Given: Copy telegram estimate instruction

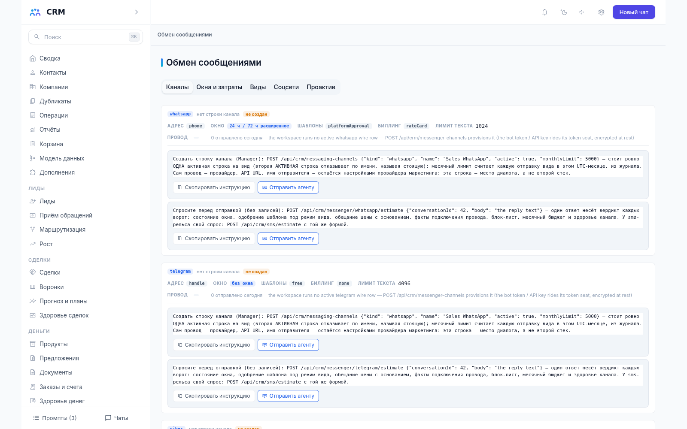Looking at the screenshot, I should [x=214, y=396].
